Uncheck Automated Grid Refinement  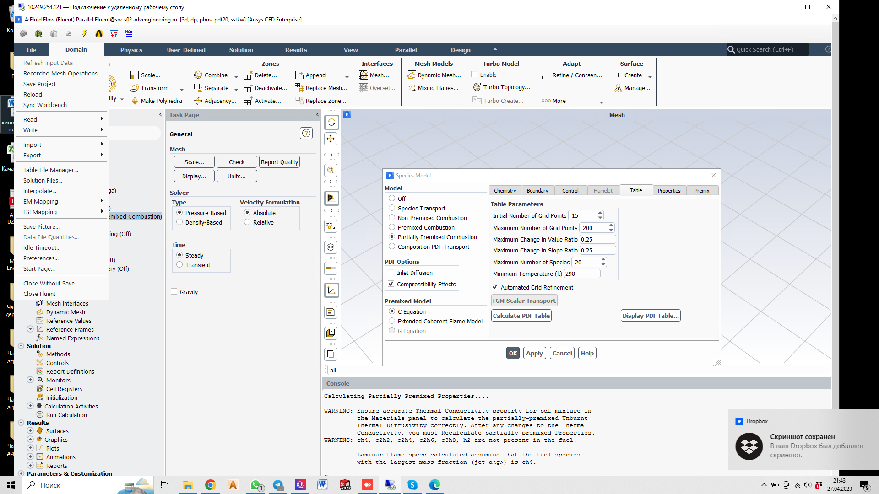(x=495, y=287)
